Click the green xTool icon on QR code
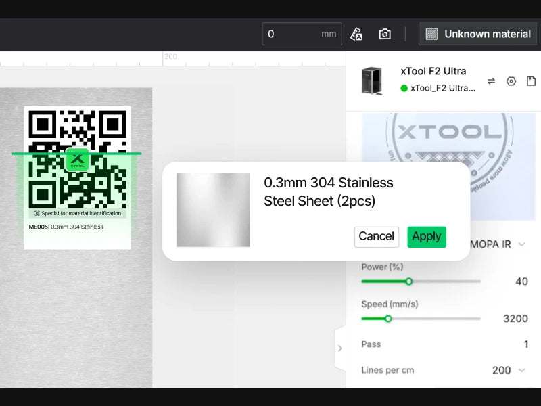Screen dimensions: 541x406 coord(77,160)
